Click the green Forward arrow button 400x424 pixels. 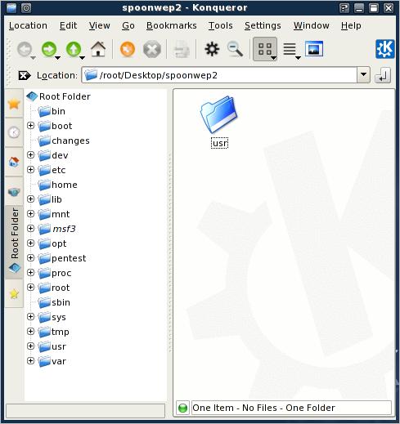coord(49,49)
